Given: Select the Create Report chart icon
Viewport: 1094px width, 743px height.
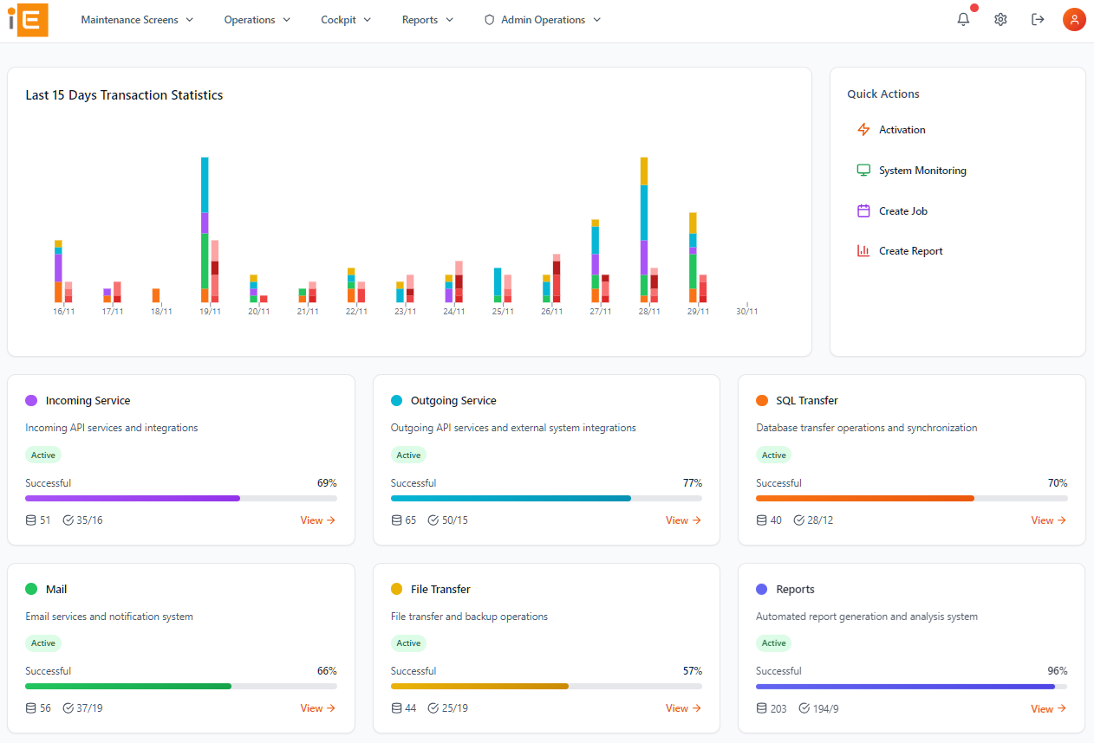Looking at the screenshot, I should point(863,250).
